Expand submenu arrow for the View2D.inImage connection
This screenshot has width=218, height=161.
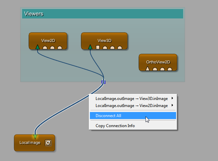click(x=172, y=106)
